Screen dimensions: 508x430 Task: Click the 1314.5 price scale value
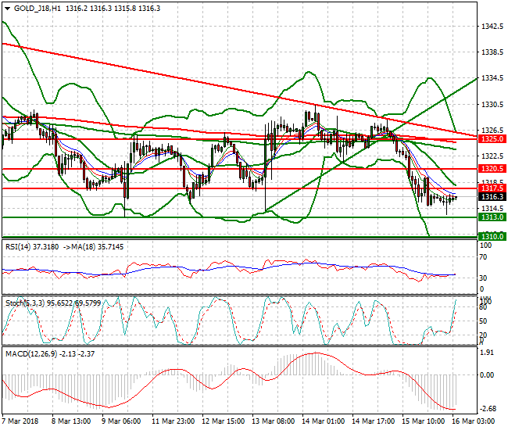point(492,209)
